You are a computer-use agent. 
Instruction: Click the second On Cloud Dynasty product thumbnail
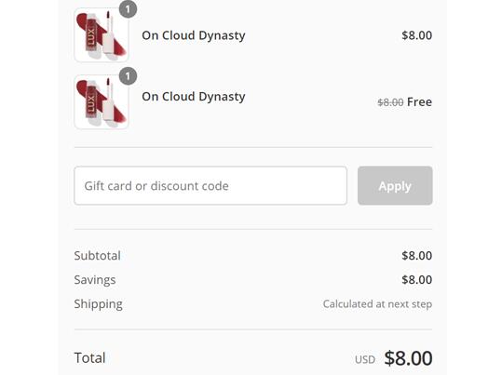click(102, 101)
